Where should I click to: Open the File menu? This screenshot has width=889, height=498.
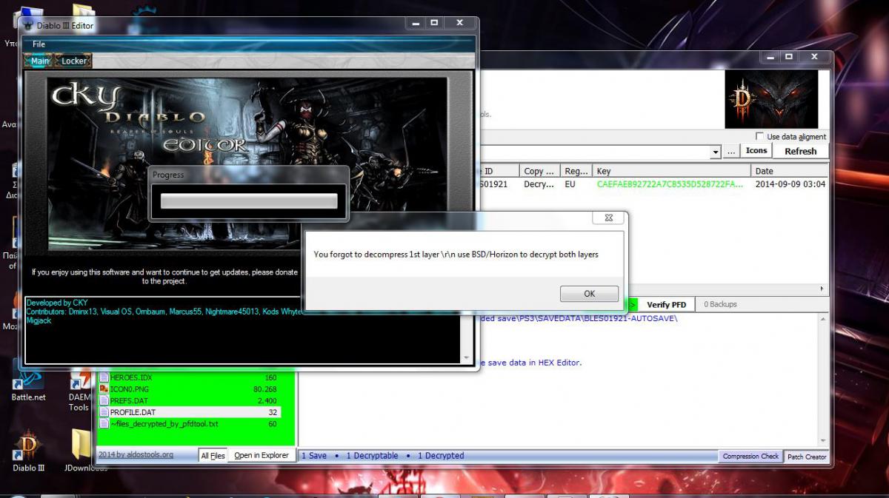(x=39, y=44)
